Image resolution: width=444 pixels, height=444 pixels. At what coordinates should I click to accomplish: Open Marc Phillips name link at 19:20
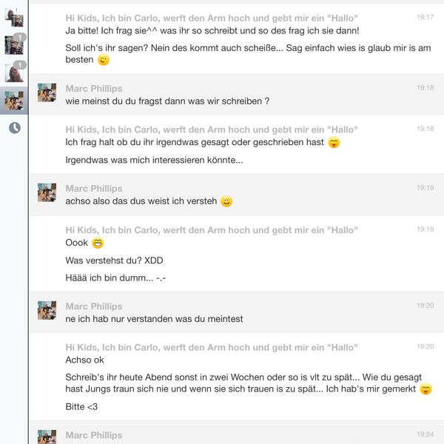click(94, 306)
